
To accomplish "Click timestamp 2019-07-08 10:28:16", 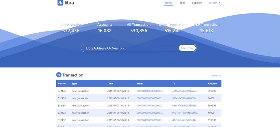I will pos(118,98).
